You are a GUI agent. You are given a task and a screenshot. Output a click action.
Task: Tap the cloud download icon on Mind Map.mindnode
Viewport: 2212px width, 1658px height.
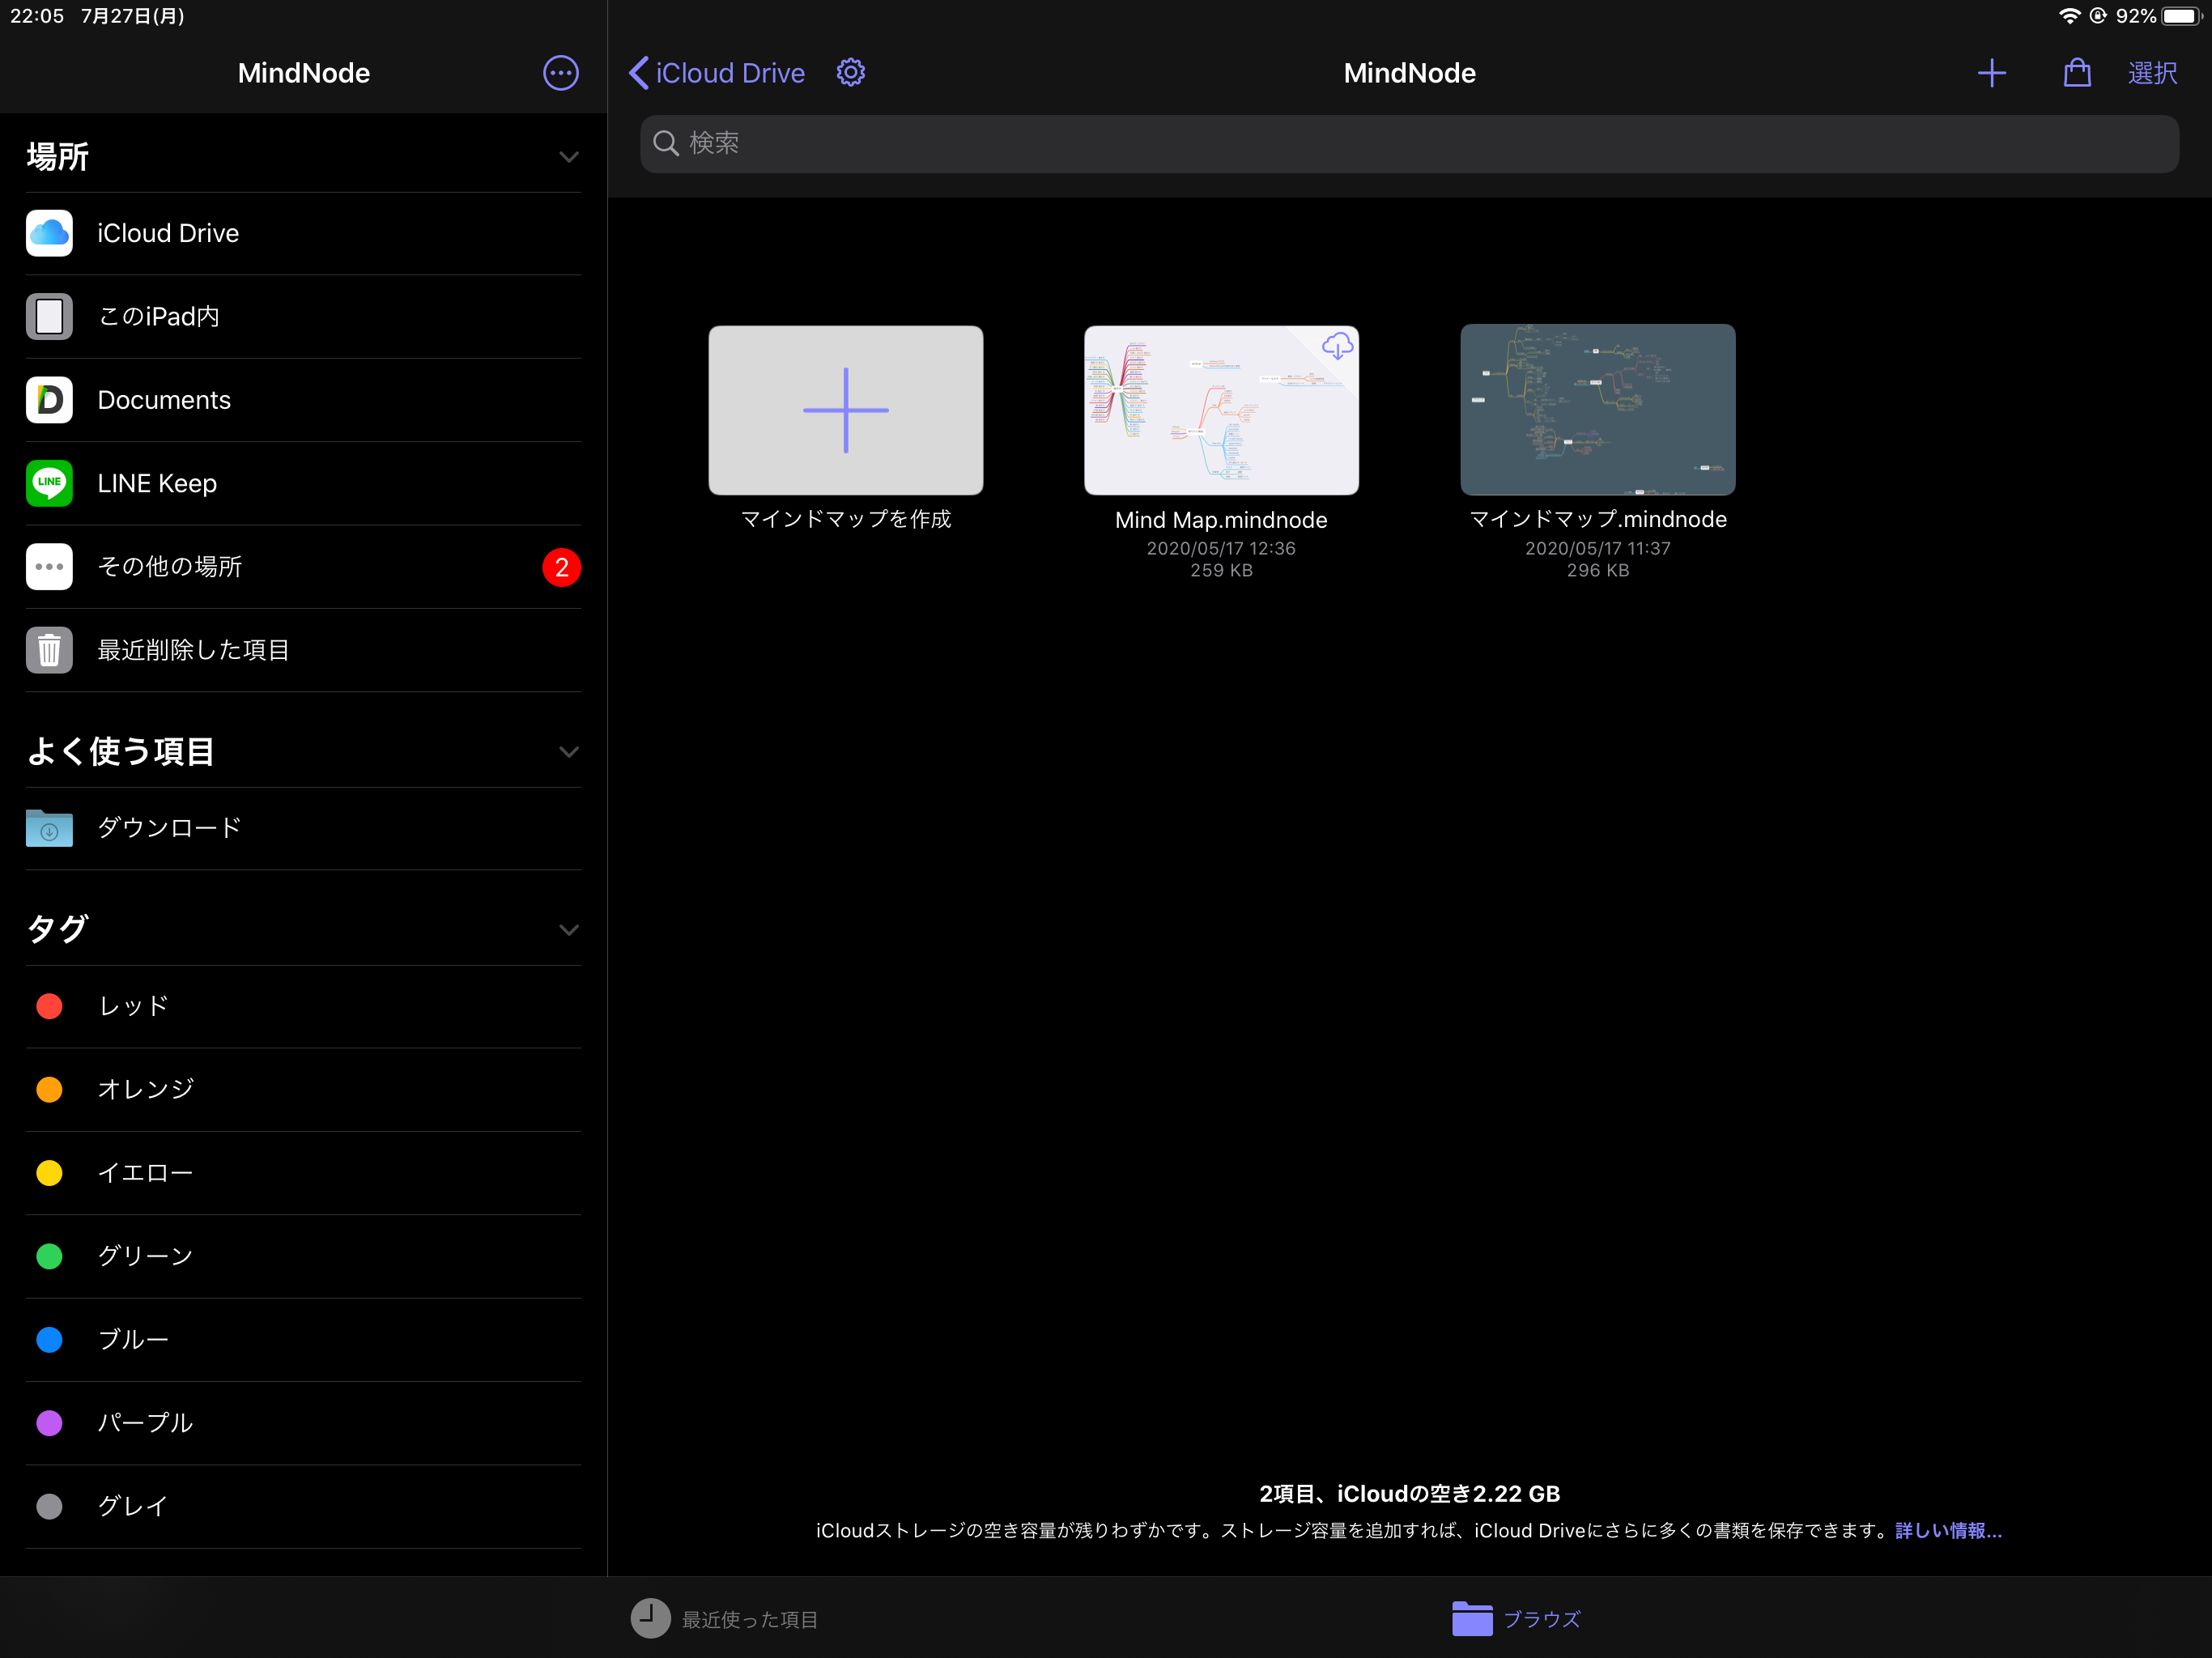[x=1337, y=346]
